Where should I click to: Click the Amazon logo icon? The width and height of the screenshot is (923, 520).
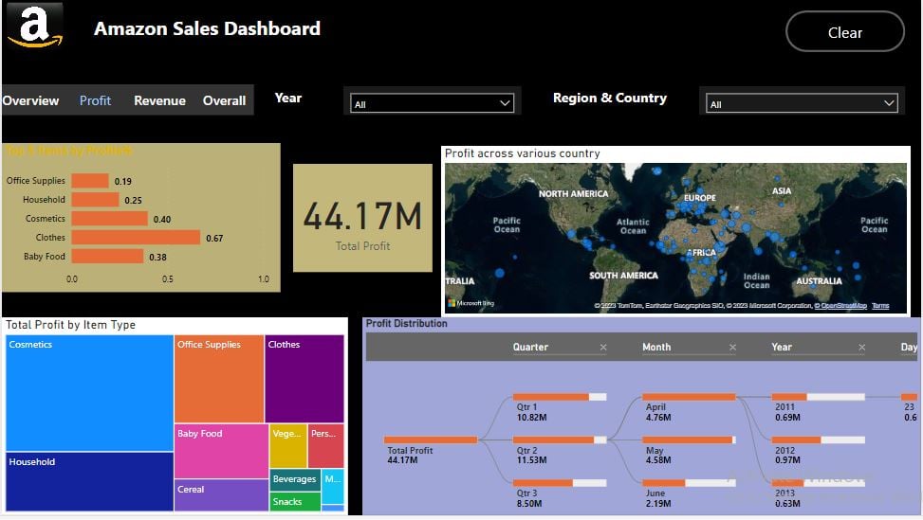(x=35, y=26)
